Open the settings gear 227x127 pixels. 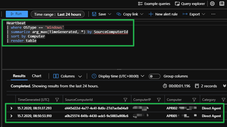212,4
